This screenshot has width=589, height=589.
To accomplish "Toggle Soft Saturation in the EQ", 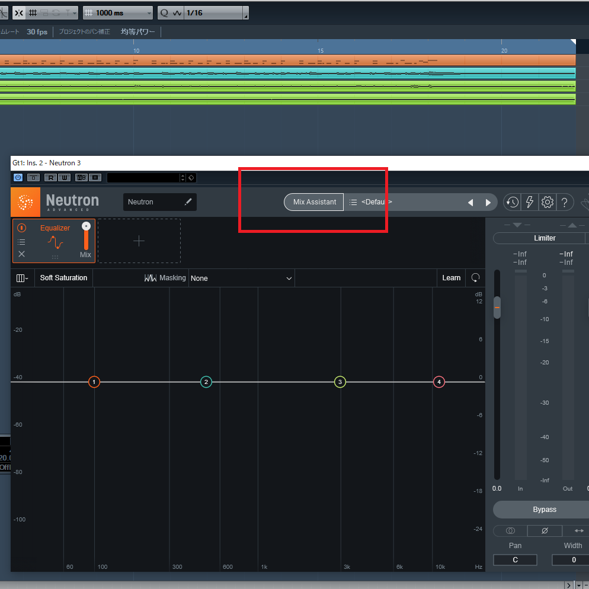I will pos(63,278).
